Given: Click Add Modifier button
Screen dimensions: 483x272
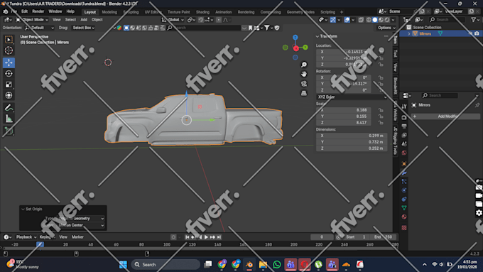Looking at the screenshot, I should pos(445,116).
